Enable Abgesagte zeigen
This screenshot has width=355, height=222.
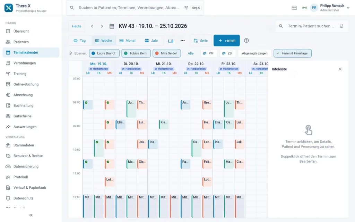255,53
